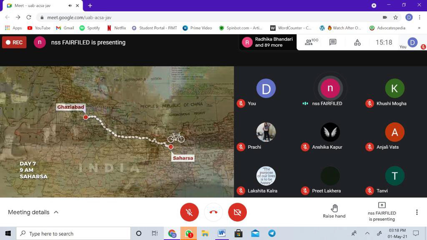This screenshot has width=427, height=240.
Task: Toggle the camera off button
Action: click(x=237, y=212)
